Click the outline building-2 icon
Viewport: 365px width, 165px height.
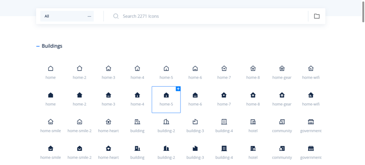(x=166, y=122)
